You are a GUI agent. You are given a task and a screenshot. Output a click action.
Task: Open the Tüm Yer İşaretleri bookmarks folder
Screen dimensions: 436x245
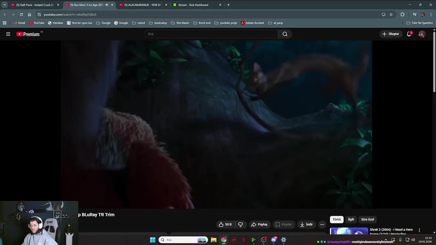pyautogui.click(x=419, y=23)
